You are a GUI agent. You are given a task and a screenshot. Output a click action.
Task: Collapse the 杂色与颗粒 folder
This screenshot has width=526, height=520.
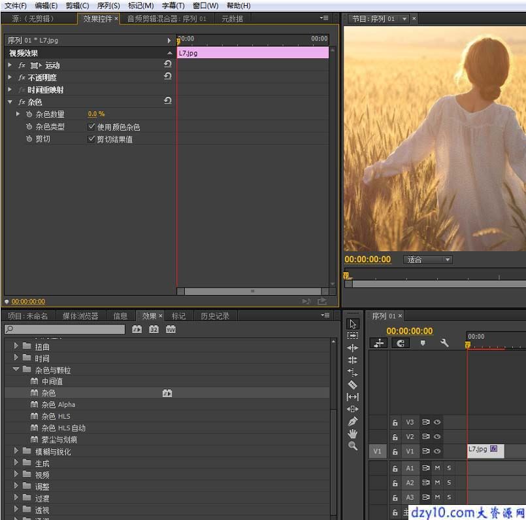16,369
